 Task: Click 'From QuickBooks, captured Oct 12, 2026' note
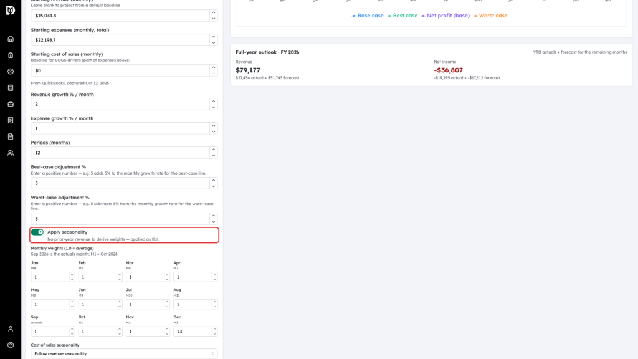click(x=70, y=83)
